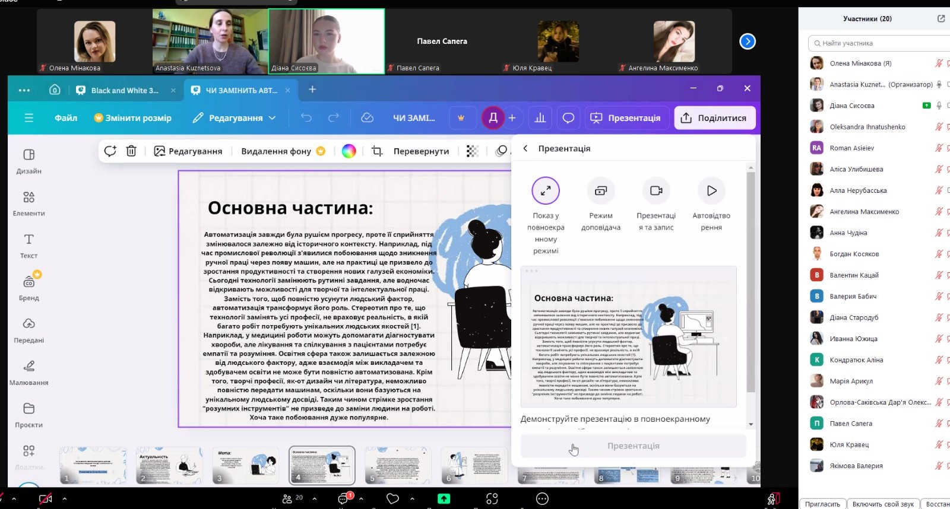Open the rainbow color picker swatch
The height and width of the screenshot is (509, 950).
click(349, 151)
